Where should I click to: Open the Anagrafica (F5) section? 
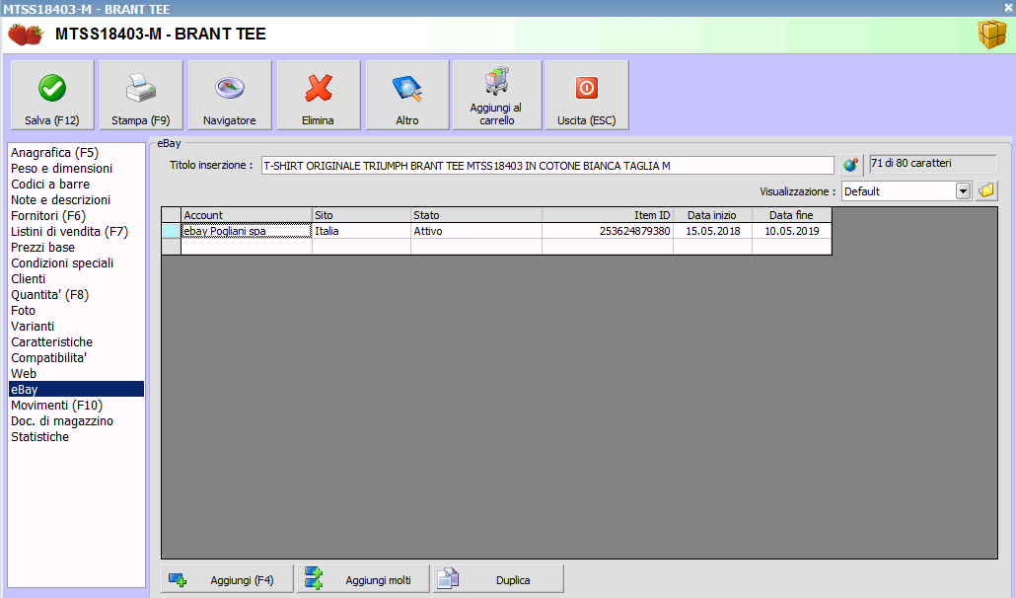point(54,153)
